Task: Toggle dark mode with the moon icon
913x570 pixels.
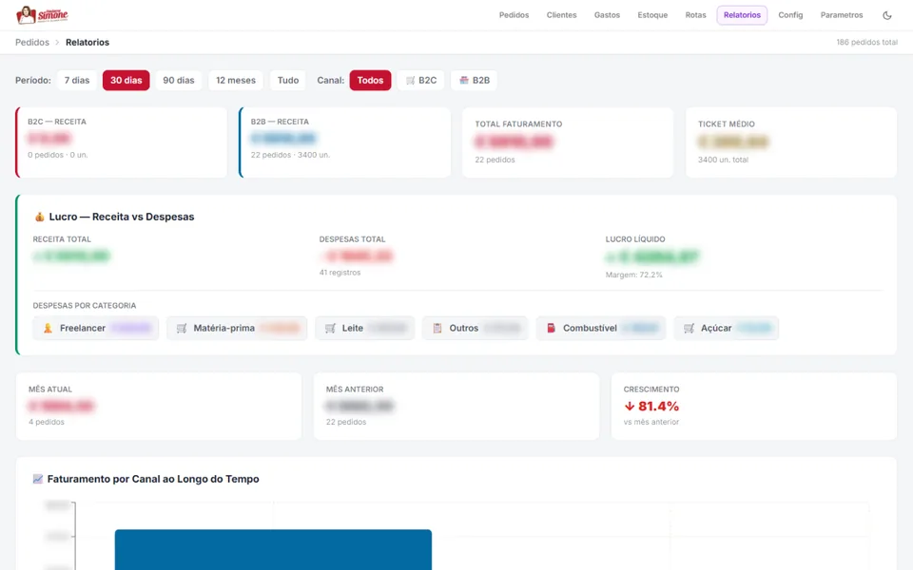Action: point(886,15)
